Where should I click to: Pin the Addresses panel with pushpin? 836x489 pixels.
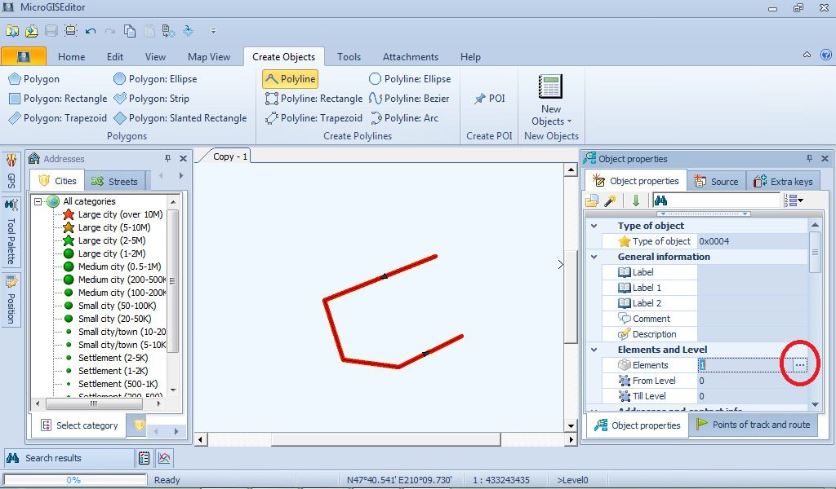[168, 159]
